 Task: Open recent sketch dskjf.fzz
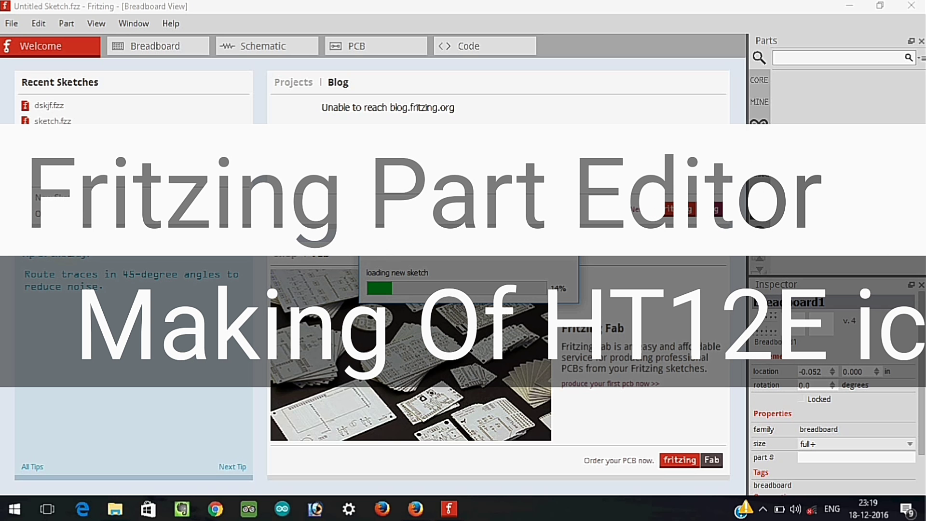pos(49,105)
